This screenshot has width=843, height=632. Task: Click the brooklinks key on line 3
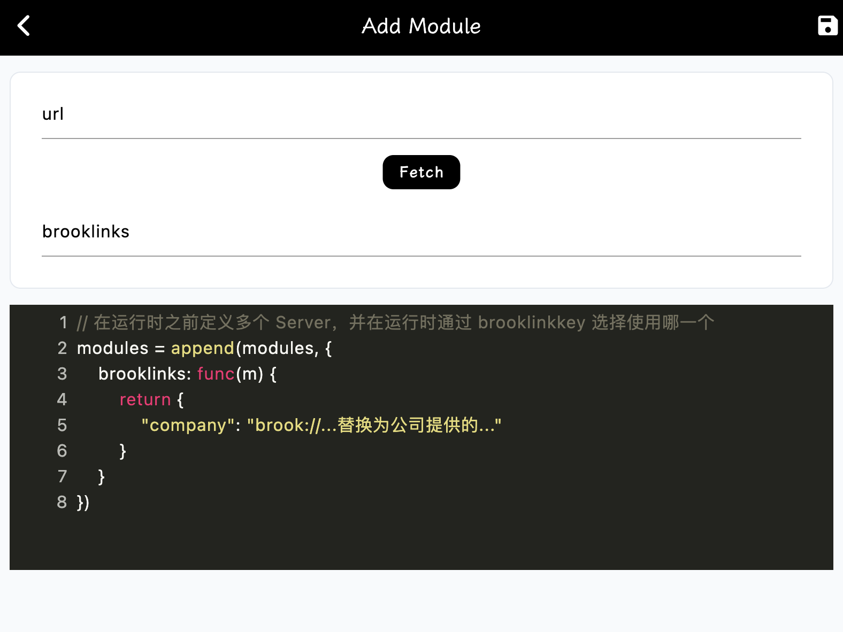point(142,374)
